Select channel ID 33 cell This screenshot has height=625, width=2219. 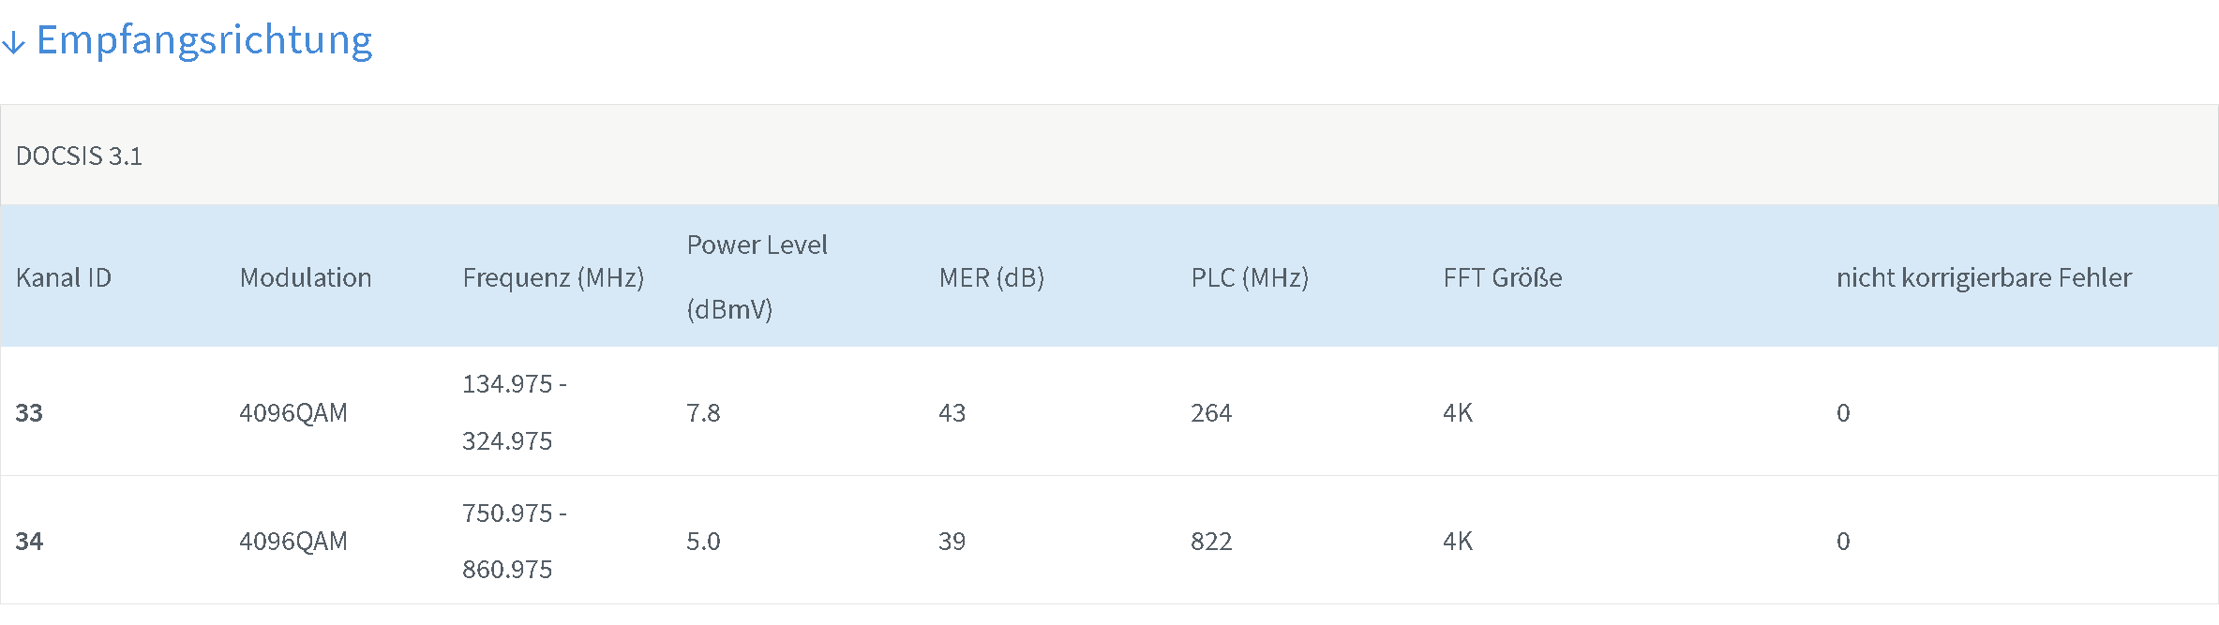coord(29,412)
